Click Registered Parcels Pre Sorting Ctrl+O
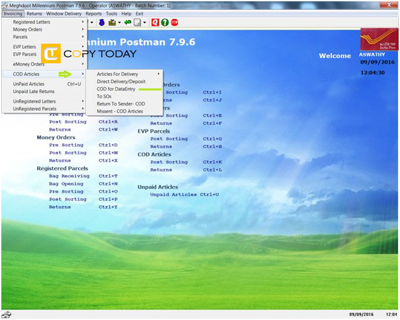This screenshot has width=400, height=320. click(83, 191)
